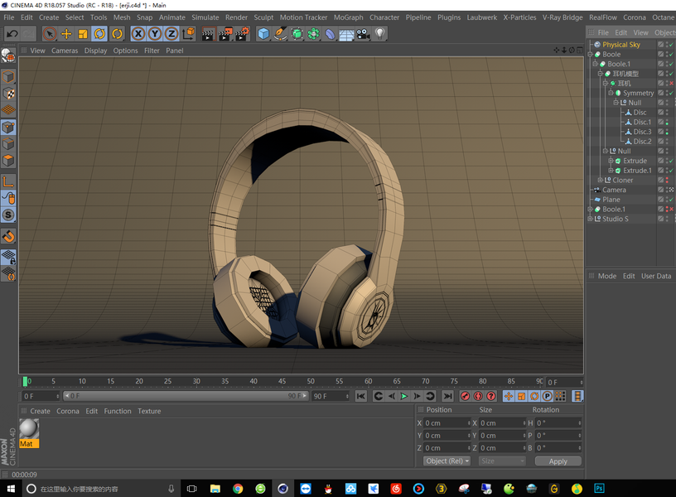Render the active view with clapperboard icon

point(208,34)
